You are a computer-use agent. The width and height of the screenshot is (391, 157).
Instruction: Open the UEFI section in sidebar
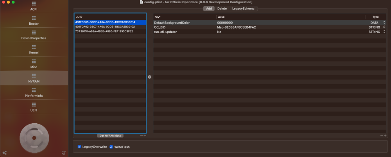click(34, 107)
